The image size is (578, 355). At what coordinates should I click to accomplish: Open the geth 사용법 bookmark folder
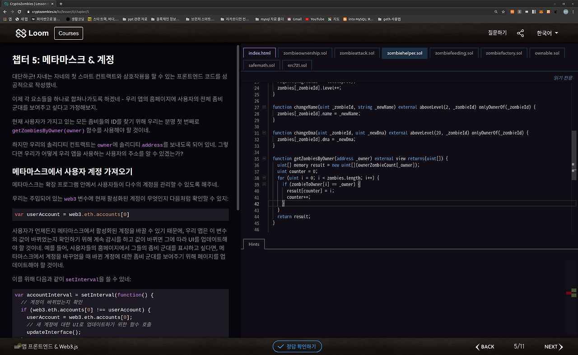389,19
